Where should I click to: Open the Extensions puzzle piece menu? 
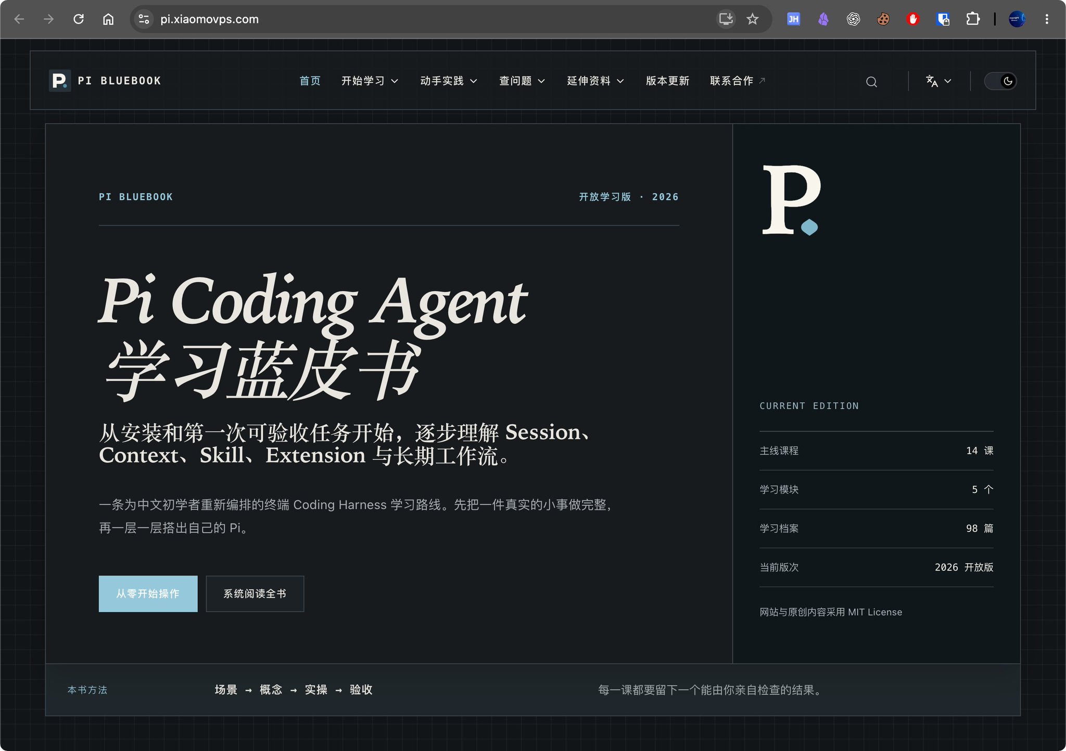tap(973, 19)
